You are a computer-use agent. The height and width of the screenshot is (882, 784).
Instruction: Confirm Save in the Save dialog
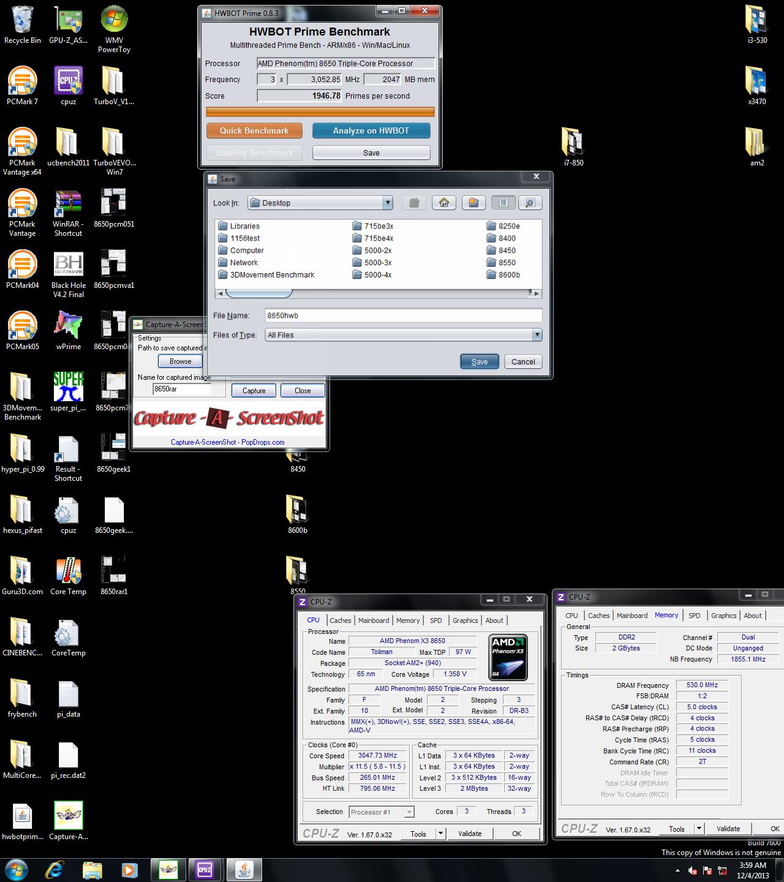(480, 361)
